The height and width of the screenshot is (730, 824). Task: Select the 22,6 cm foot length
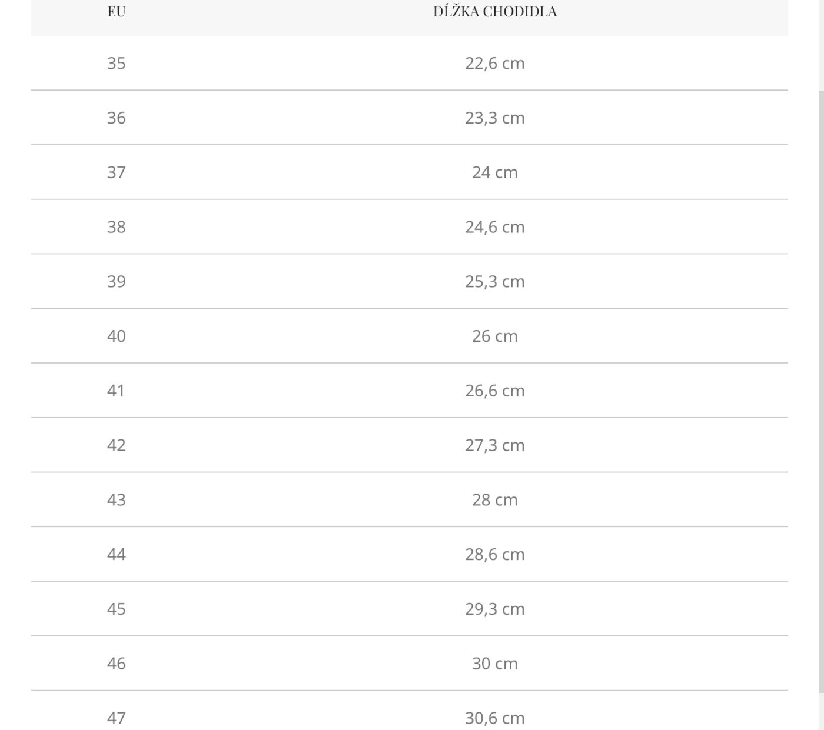coord(495,63)
